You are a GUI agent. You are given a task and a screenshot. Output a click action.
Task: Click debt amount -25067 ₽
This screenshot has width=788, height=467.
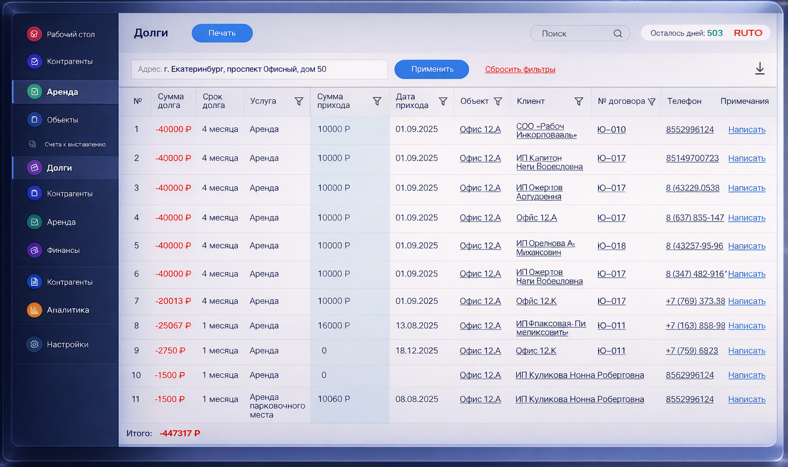(x=173, y=326)
